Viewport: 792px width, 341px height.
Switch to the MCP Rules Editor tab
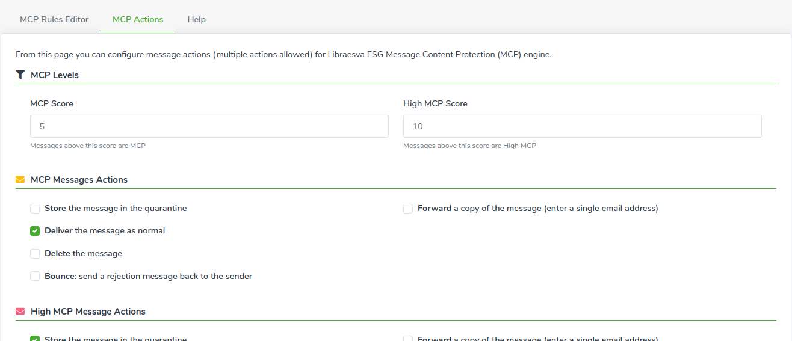point(54,19)
